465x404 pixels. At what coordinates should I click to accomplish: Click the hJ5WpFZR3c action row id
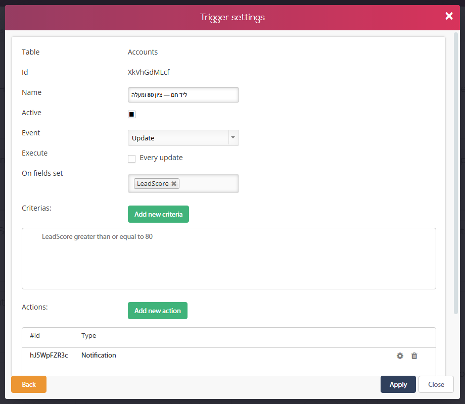tap(49, 355)
